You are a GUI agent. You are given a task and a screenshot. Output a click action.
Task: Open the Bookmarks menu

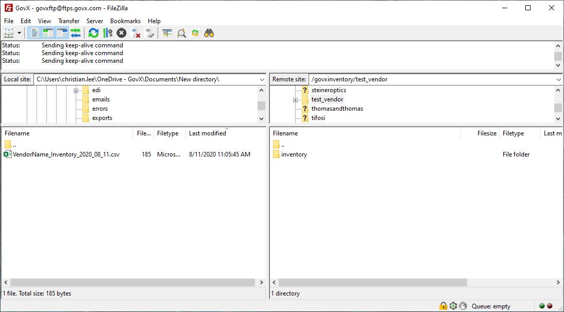coord(125,21)
